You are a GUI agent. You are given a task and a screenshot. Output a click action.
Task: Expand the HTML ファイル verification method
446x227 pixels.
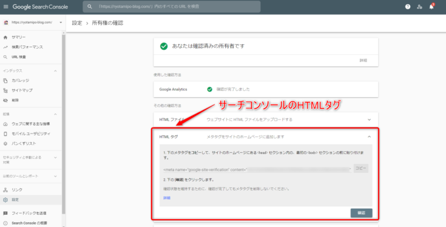pos(369,120)
